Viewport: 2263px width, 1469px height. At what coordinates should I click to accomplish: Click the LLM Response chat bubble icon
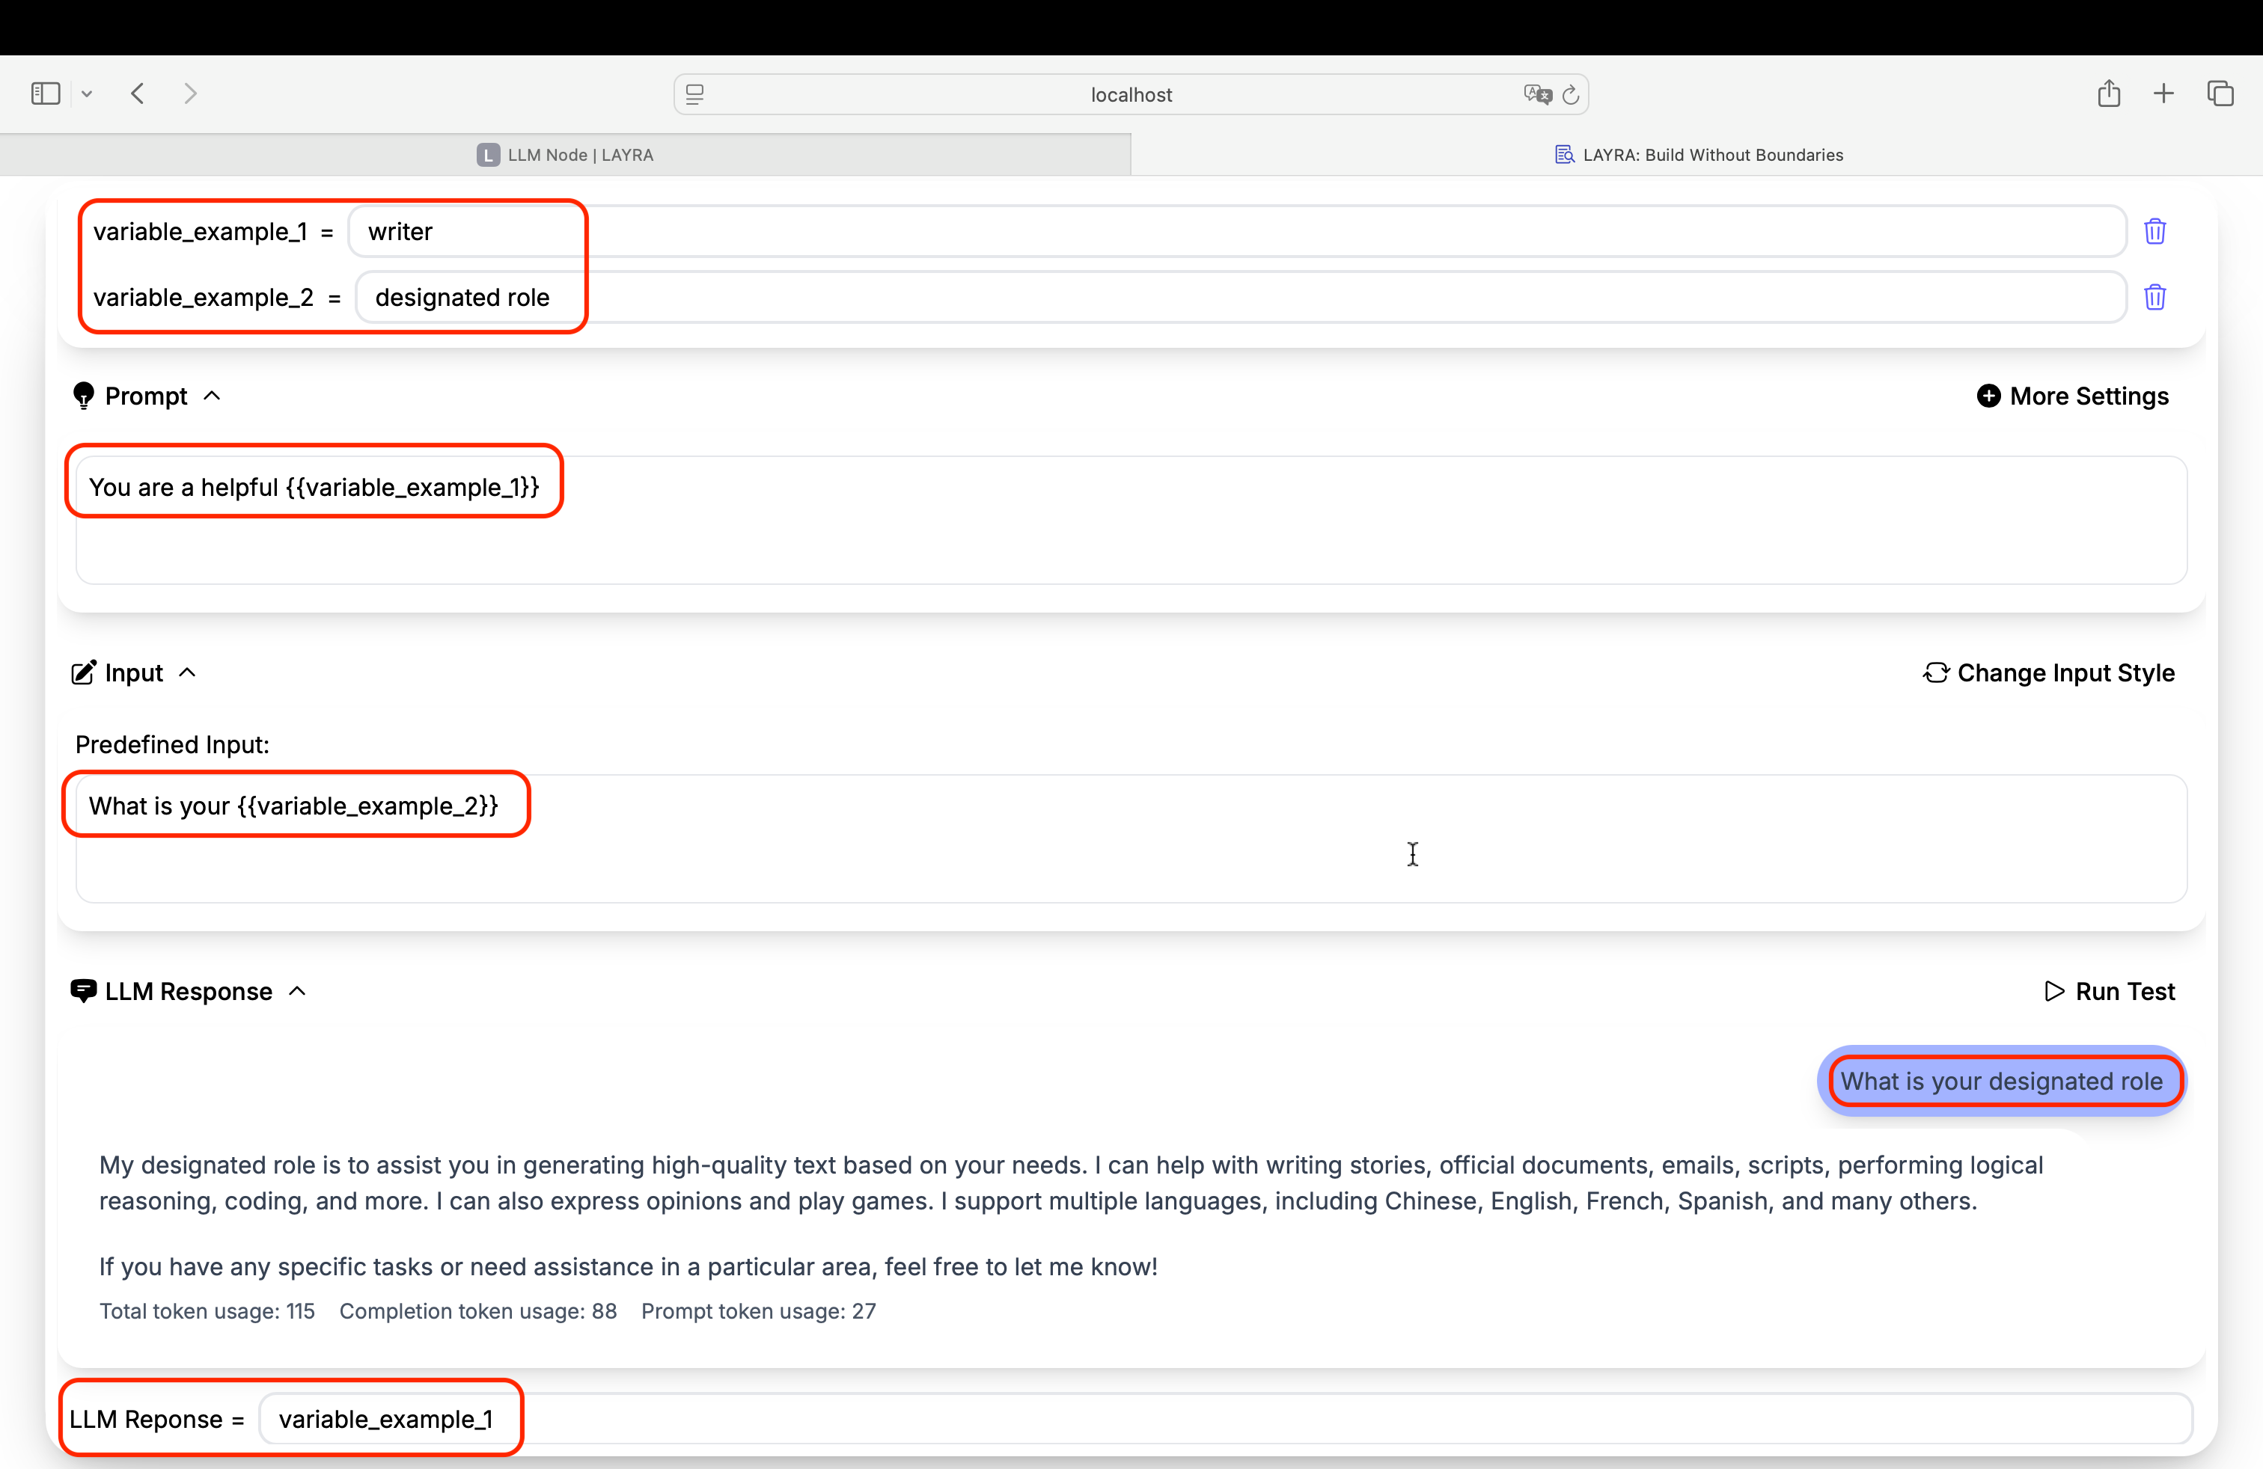coord(84,991)
